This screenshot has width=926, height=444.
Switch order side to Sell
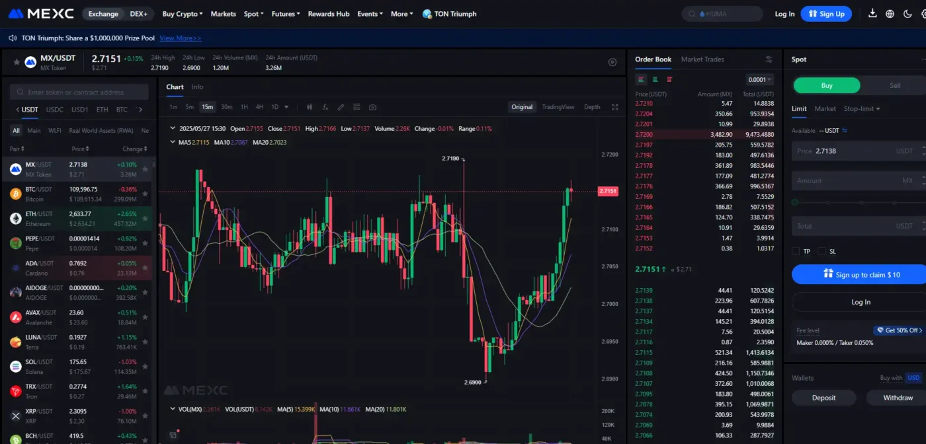[895, 85]
